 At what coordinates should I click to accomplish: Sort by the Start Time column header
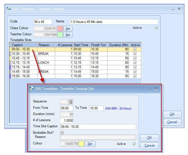pos(81,45)
